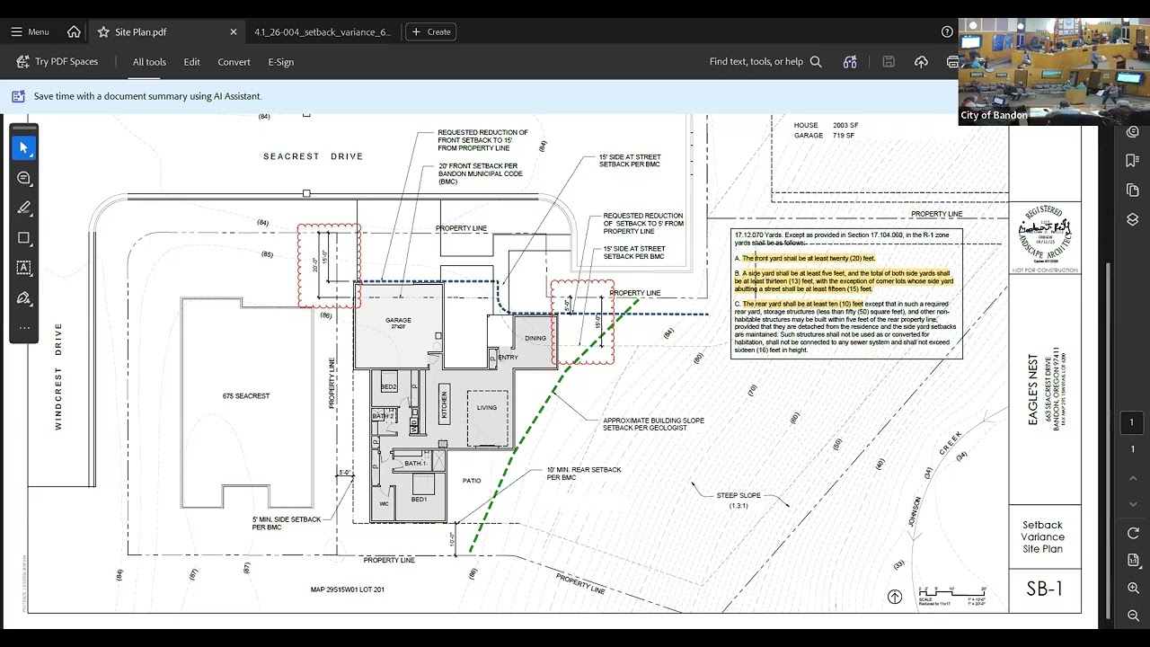1150x647 pixels.
Task: Click the Try PDF Spaces icon
Action: pyautogui.click(x=22, y=62)
